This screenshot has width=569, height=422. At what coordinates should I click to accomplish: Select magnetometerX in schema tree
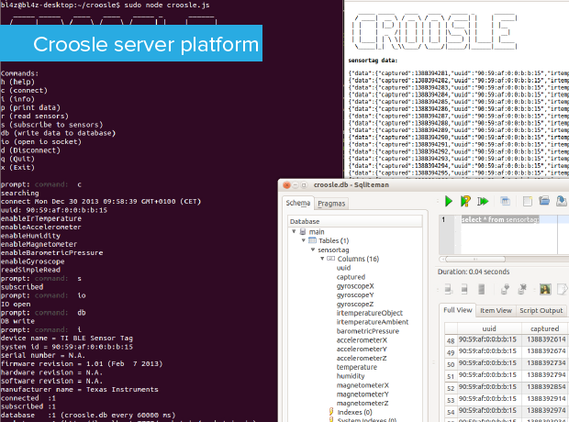tap(363, 385)
